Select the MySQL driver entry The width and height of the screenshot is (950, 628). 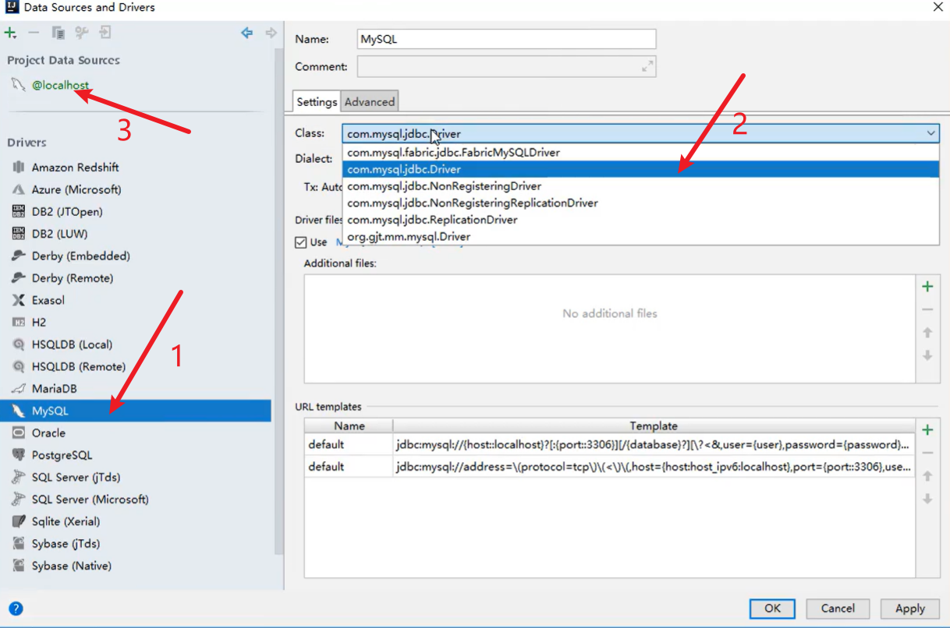[x=136, y=411]
